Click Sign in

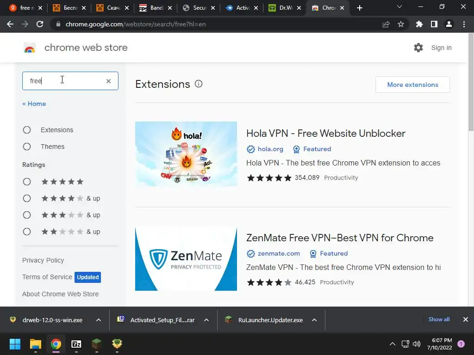click(441, 48)
